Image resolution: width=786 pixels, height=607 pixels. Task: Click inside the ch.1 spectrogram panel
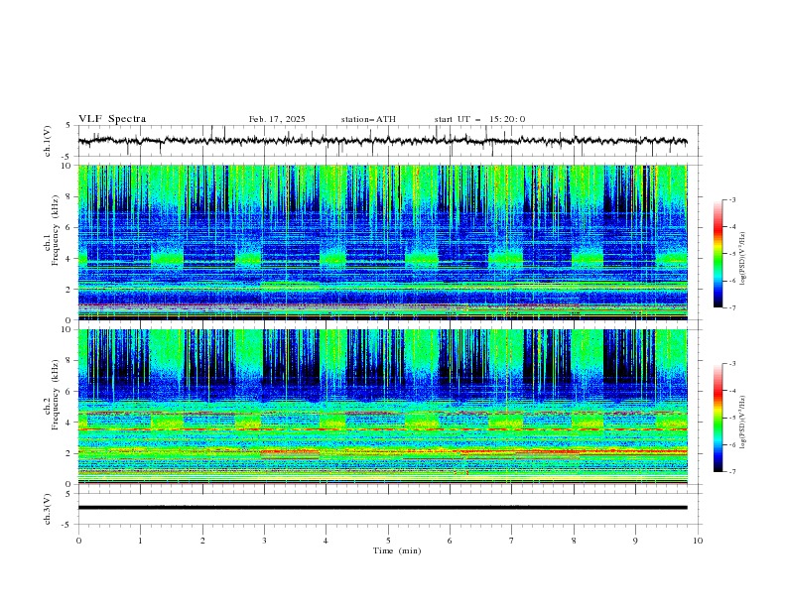click(382, 242)
